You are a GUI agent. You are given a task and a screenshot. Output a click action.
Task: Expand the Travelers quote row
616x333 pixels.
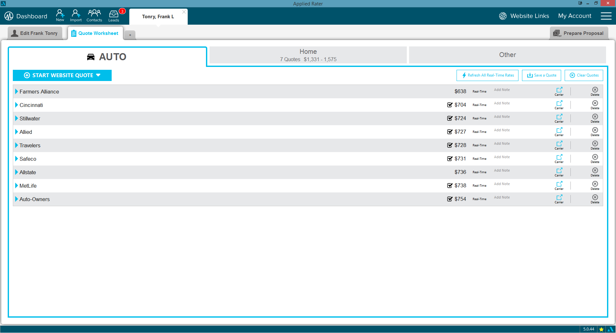tap(17, 145)
